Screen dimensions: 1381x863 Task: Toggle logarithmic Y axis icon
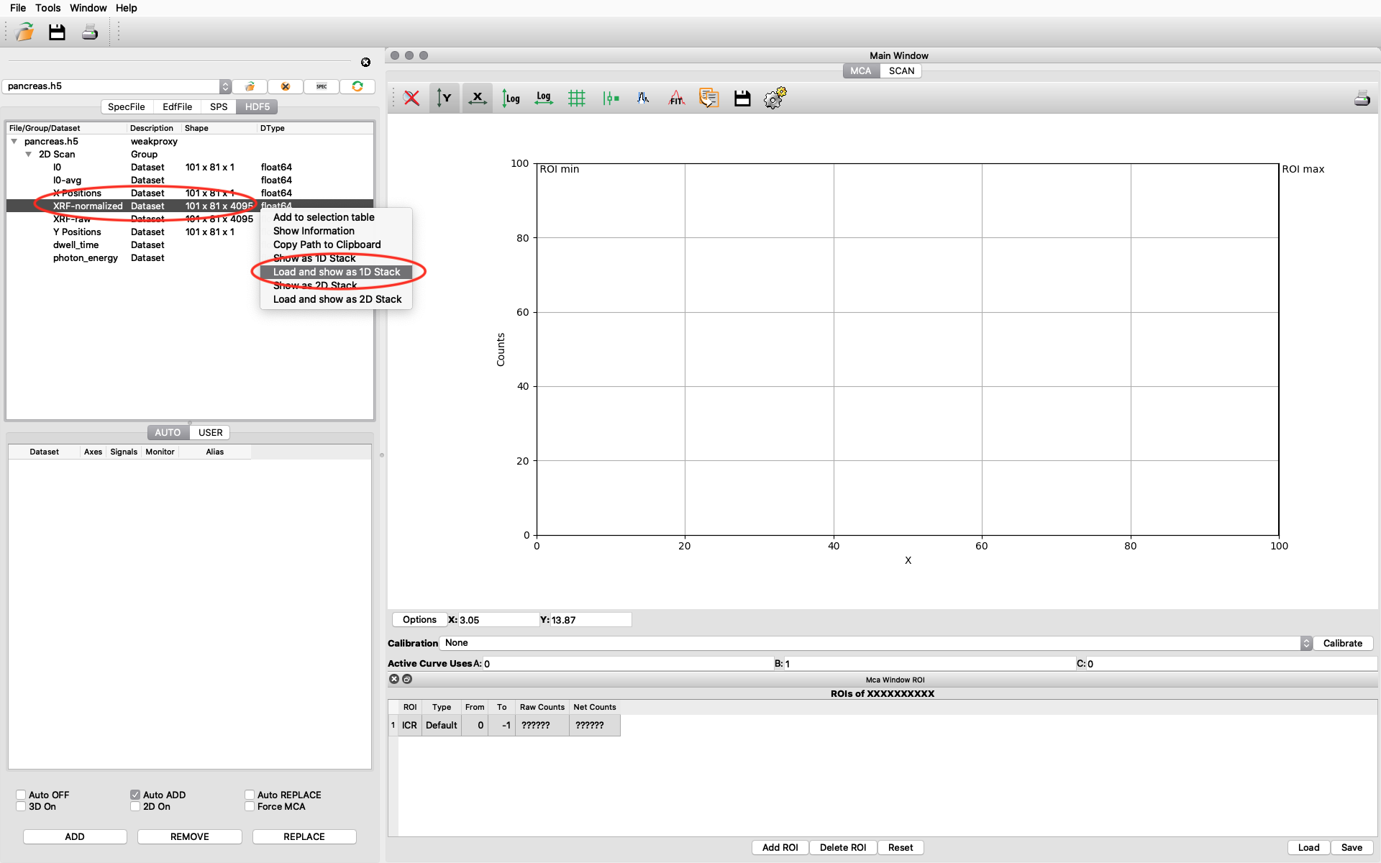tap(511, 99)
